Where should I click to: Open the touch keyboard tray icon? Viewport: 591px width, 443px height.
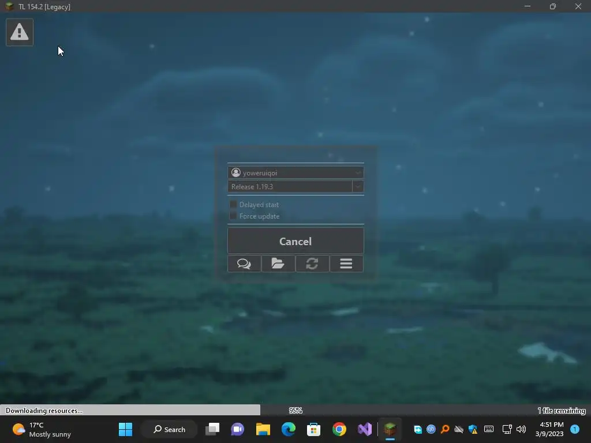[x=489, y=429]
